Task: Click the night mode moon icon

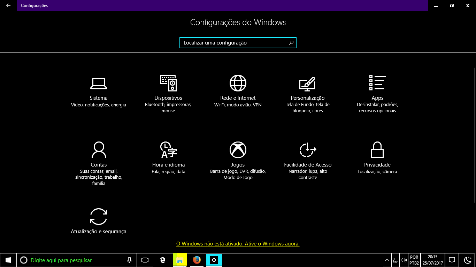Action: point(468,260)
